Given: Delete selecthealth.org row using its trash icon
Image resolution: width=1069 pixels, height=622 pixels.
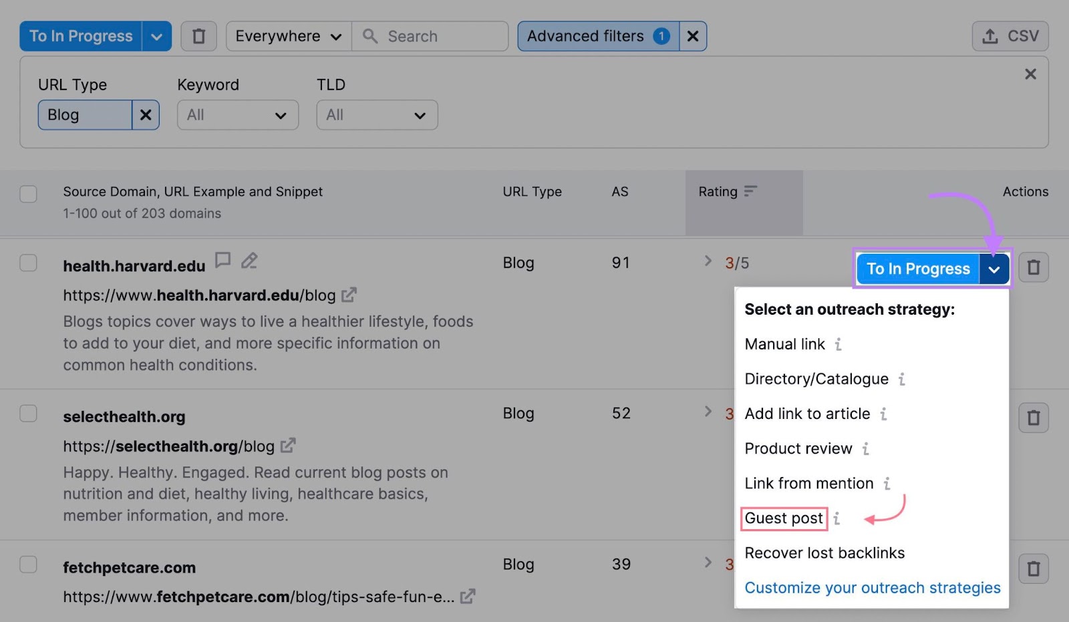Looking at the screenshot, I should pyautogui.click(x=1034, y=417).
